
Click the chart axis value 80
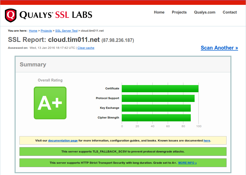tap(183, 126)
